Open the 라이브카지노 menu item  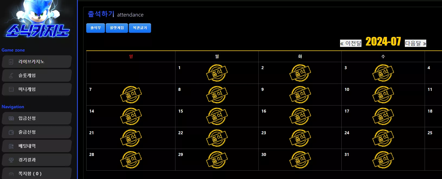coord(37,62)
